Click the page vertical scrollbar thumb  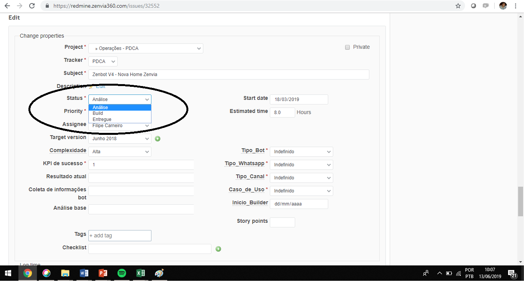pyautogui.click(x=520, y=202)
